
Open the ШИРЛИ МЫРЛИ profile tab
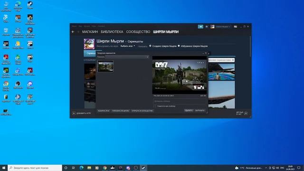tap(166, 32)
